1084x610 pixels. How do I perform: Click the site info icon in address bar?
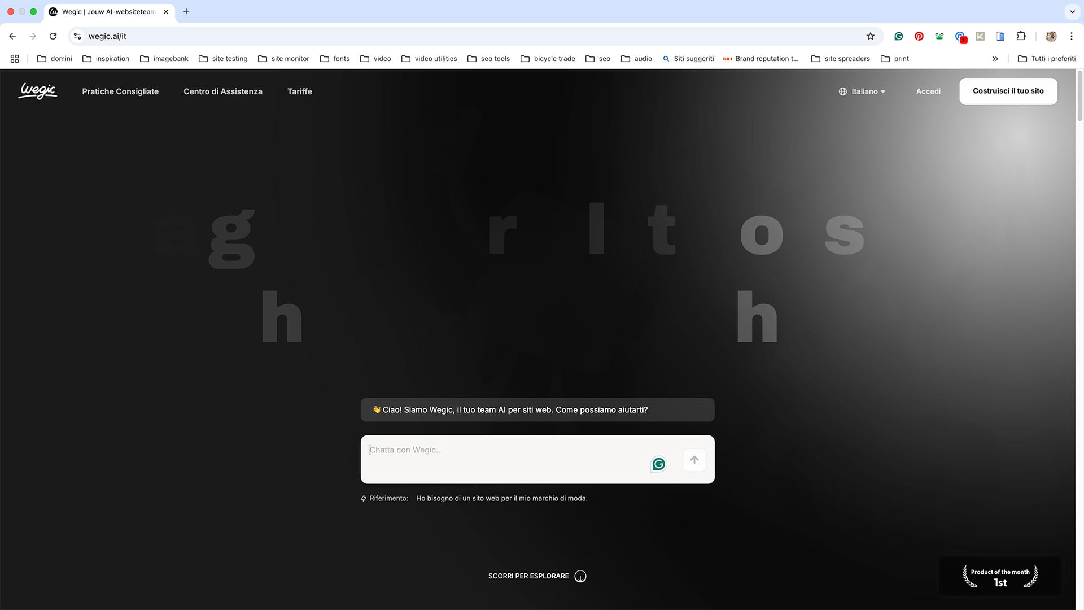pyautogui.click(x=77, y=36)
